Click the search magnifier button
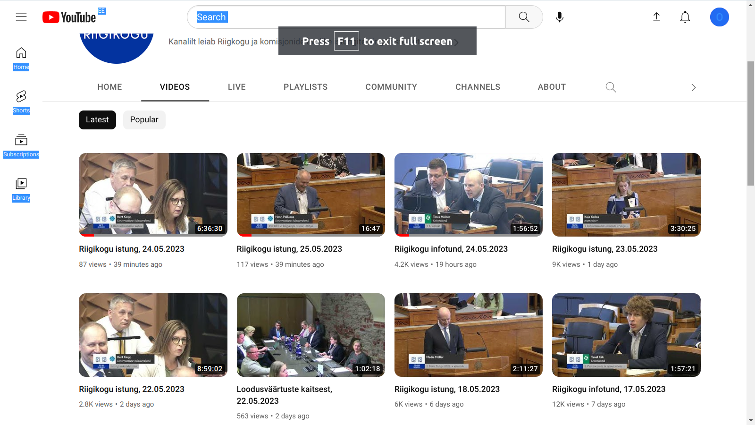The image size is (755, 425). [x=524, y=17]
